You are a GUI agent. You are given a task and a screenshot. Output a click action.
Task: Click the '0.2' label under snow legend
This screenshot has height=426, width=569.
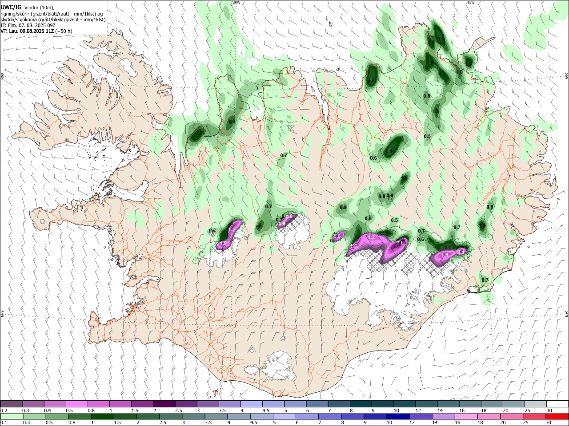(4, 410)
